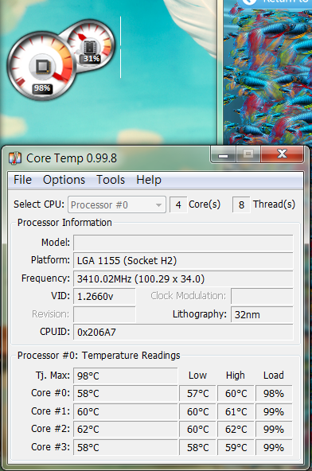Click Core #0 low value 57°C

197,394
